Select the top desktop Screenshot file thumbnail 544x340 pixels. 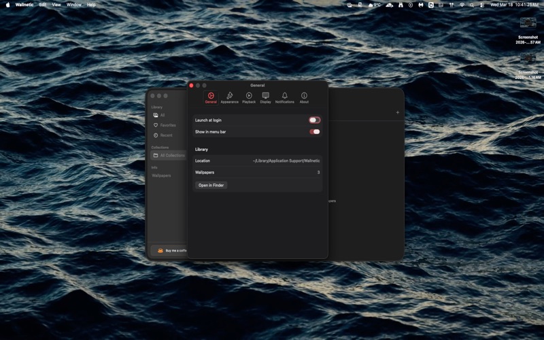[528, 23]
